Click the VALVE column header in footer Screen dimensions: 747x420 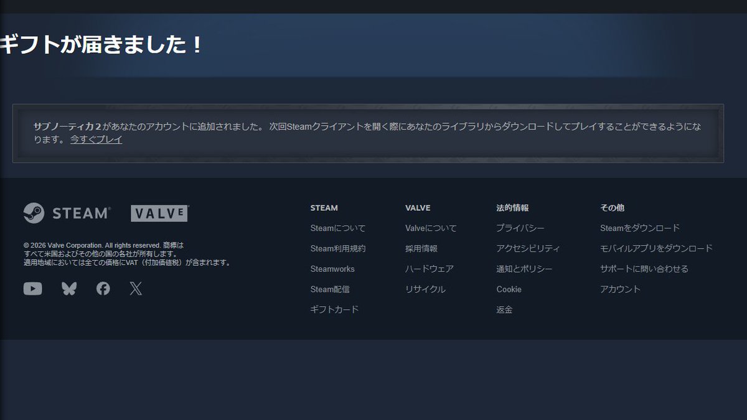click(x=418, y=208)
